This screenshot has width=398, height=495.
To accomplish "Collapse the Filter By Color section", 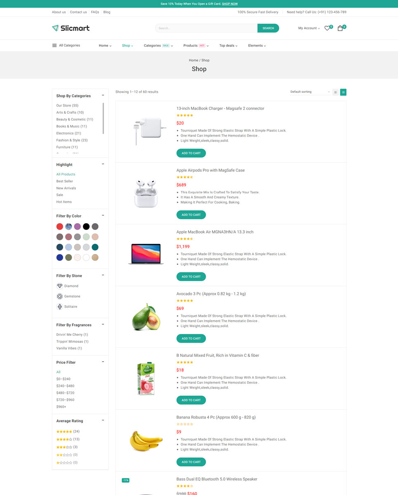I will click(x=103, y=215).
